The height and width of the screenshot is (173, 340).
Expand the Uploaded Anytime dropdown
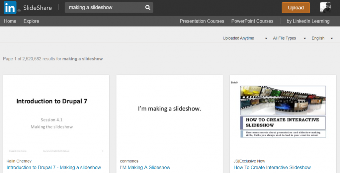tap(245, 38)
